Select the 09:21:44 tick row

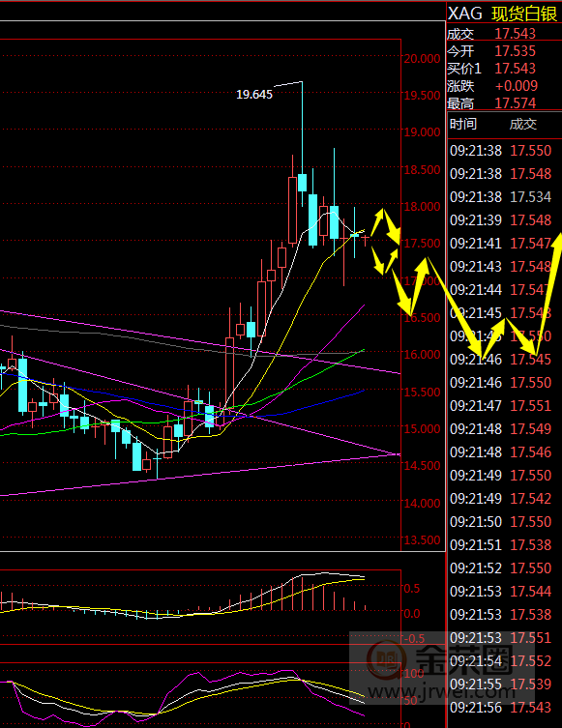pyautogui.click(x=501, y=290)
